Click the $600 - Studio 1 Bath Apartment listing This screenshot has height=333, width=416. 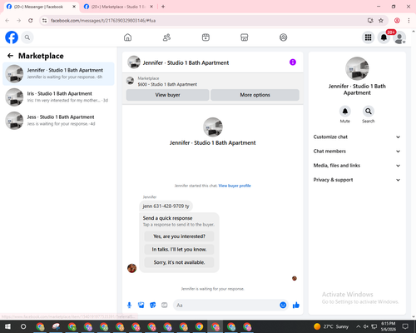167,84
